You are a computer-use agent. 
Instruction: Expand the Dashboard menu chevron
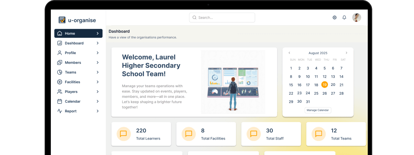(98, 43)
